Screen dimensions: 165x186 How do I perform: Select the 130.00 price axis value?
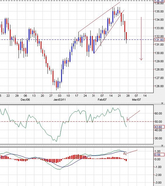coord(159,53)
